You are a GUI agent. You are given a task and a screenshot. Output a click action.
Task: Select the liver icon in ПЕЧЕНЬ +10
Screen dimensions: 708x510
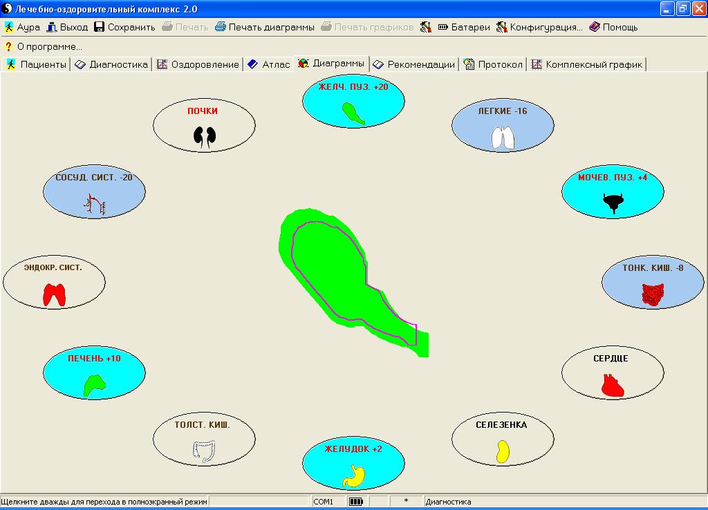point(94,385)
